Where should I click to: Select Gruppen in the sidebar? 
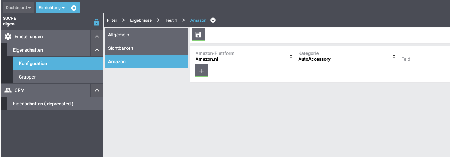[x=58, y=77]
